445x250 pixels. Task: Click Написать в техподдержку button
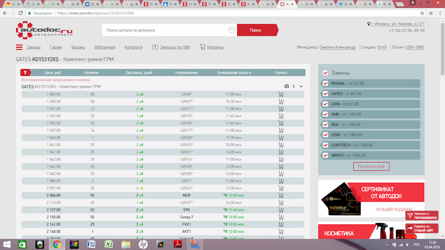coord(422,216)
